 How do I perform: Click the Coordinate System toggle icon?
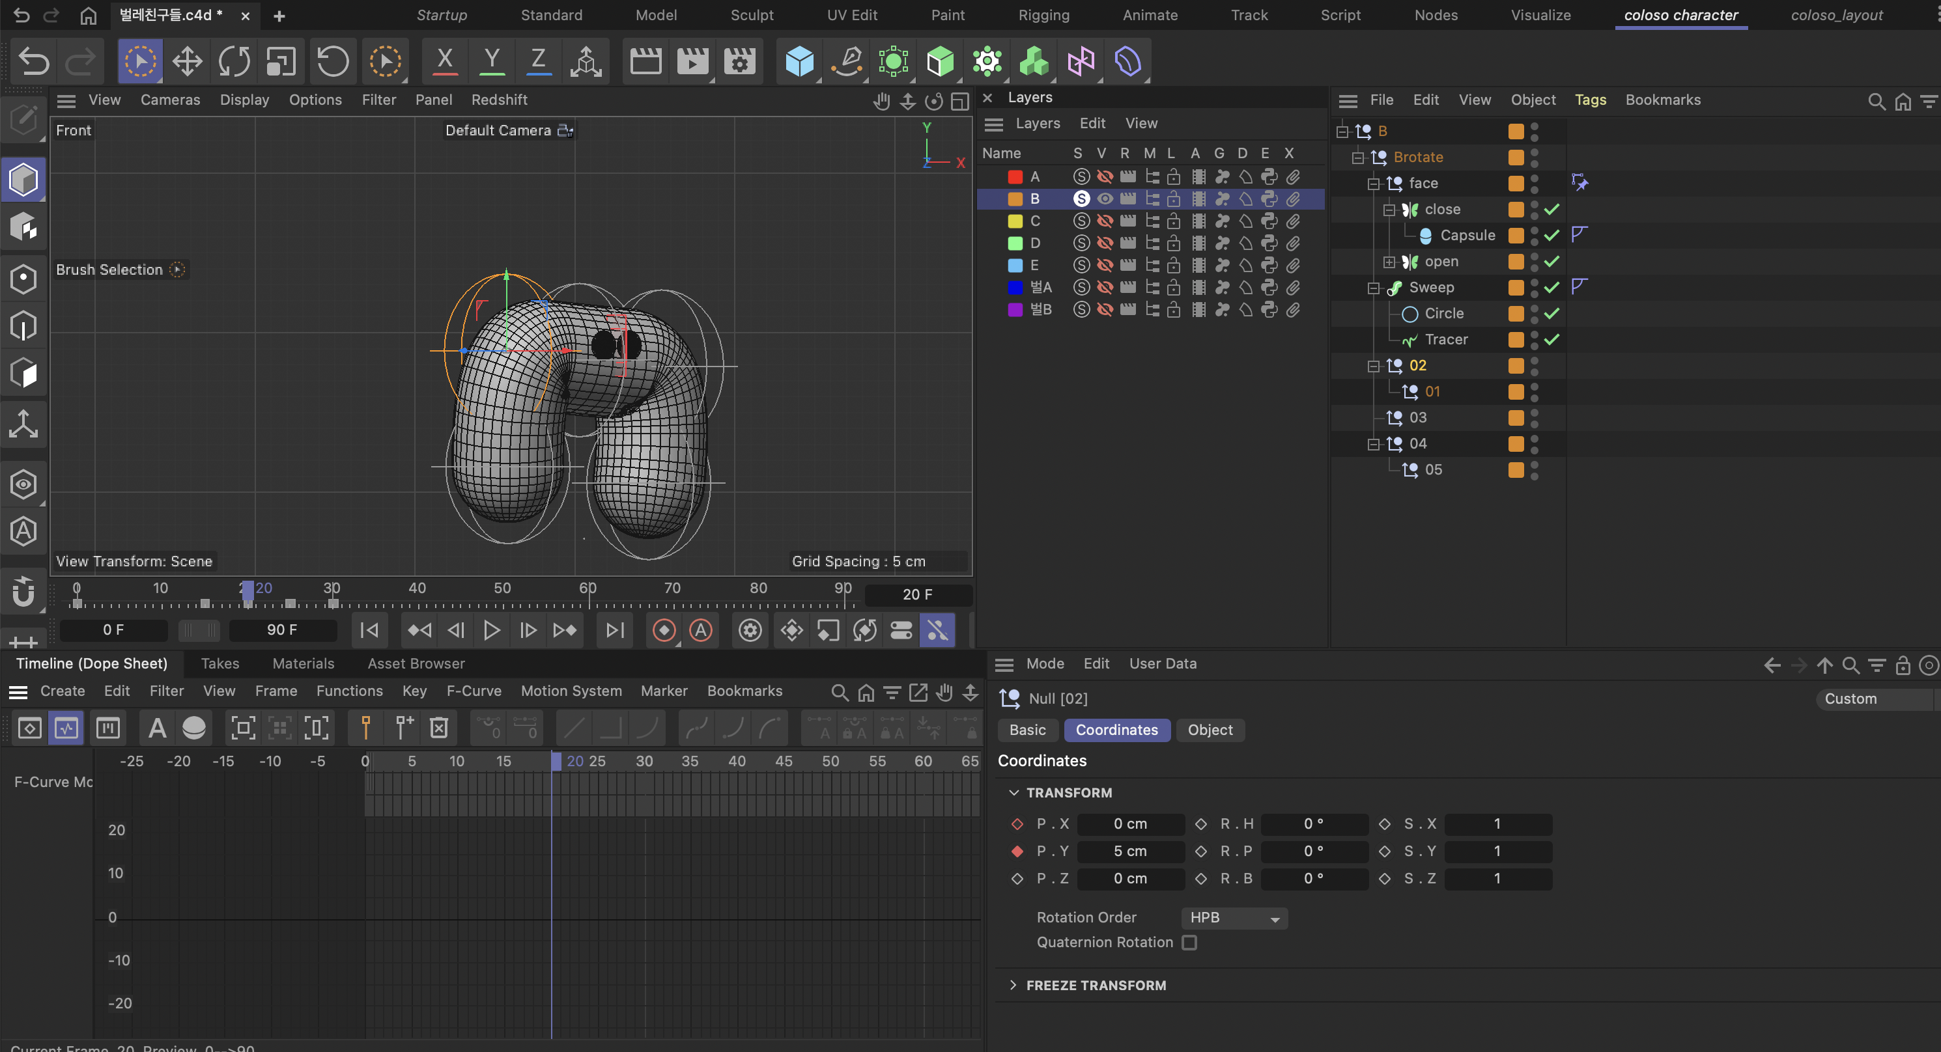pos(586,61)
